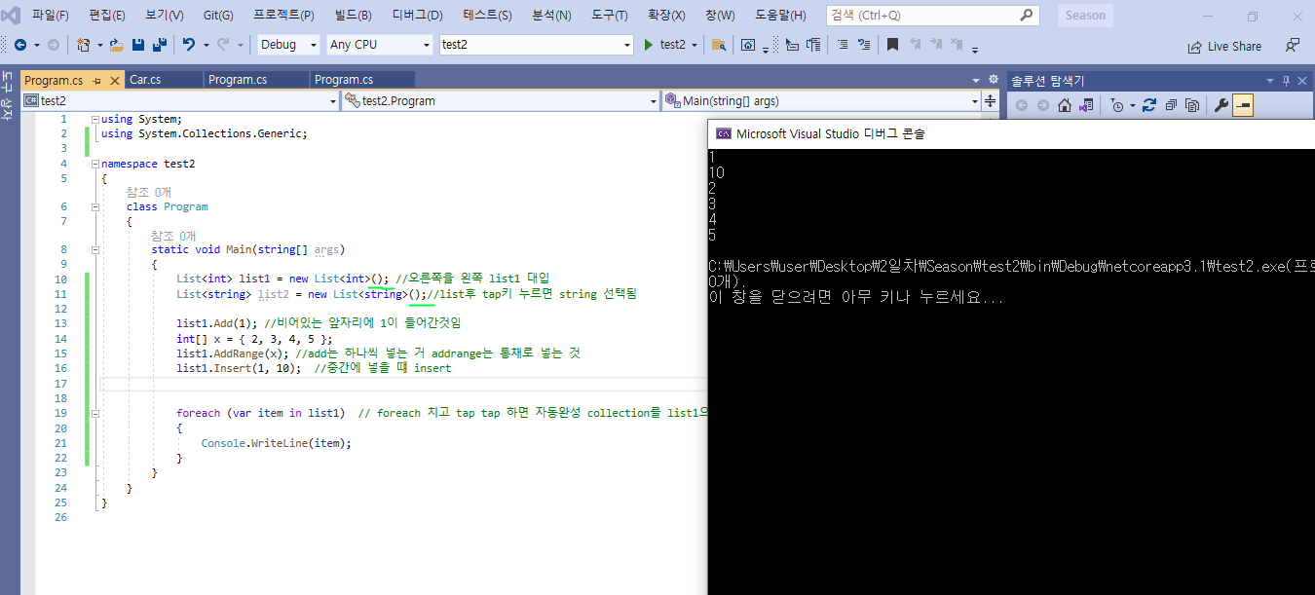Collapse the static void Main method region
The image size is (1315, 595).
(x=94, y=249)
